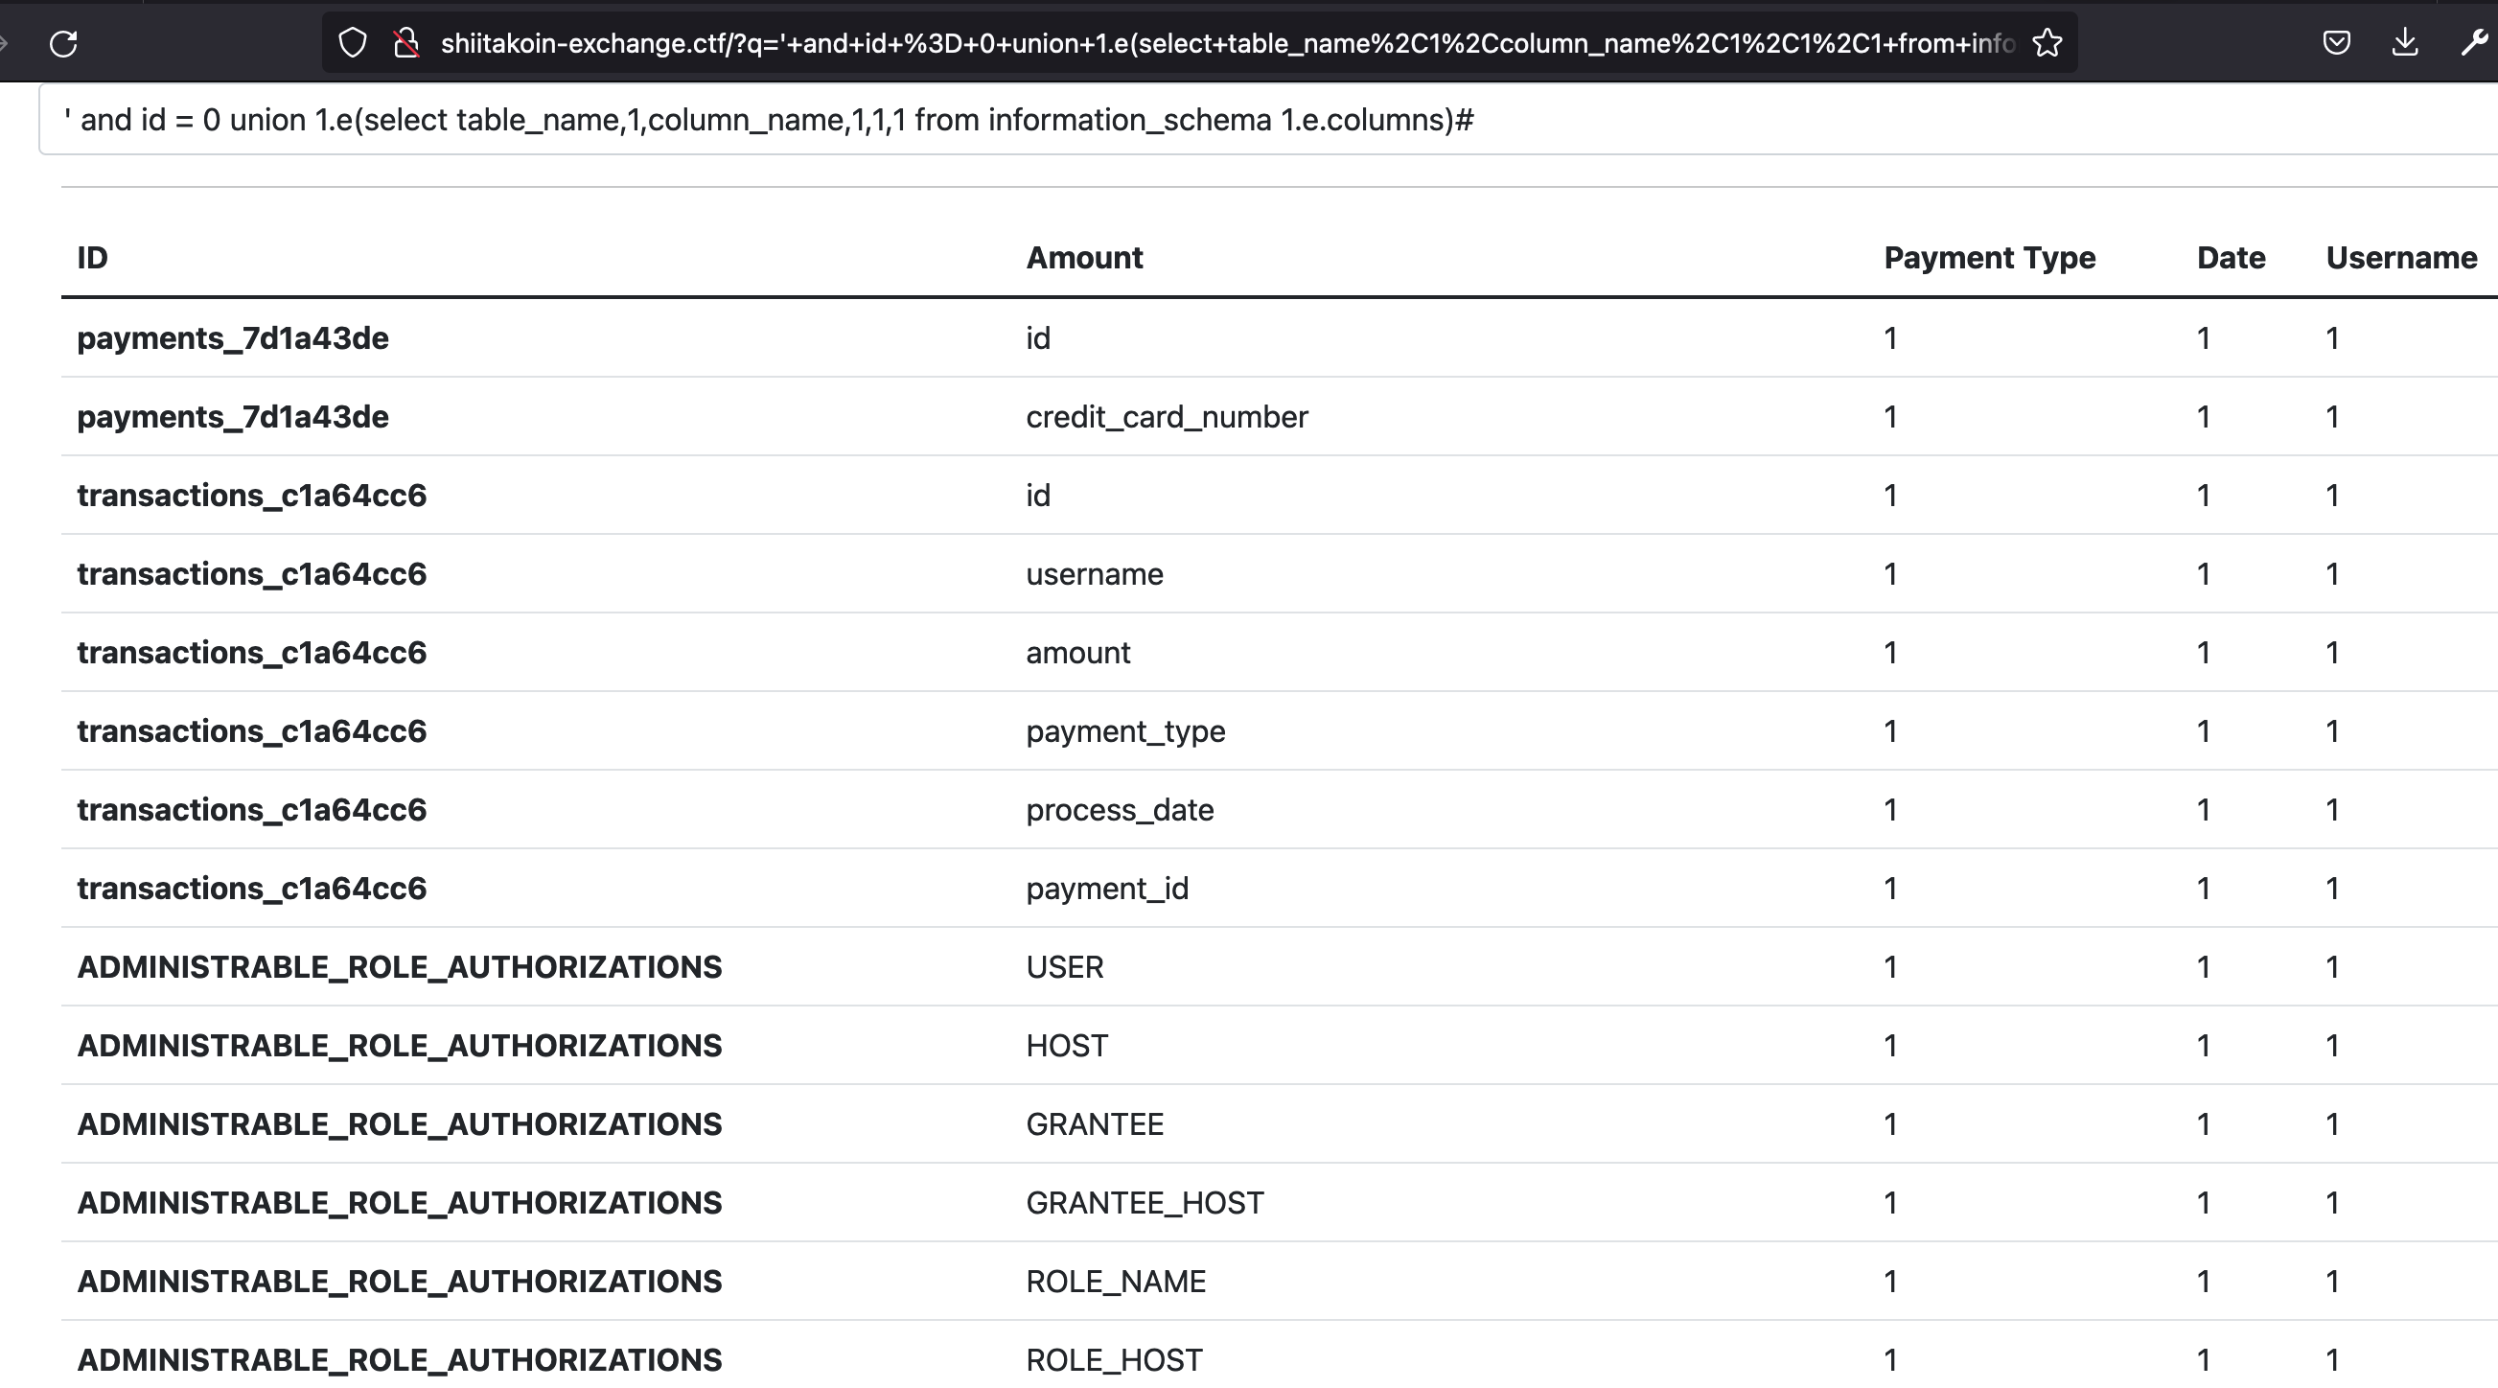The height and width of the screenshot is (1388, 2498).
Task: Click the username column-name cell
Action: 1094,574
